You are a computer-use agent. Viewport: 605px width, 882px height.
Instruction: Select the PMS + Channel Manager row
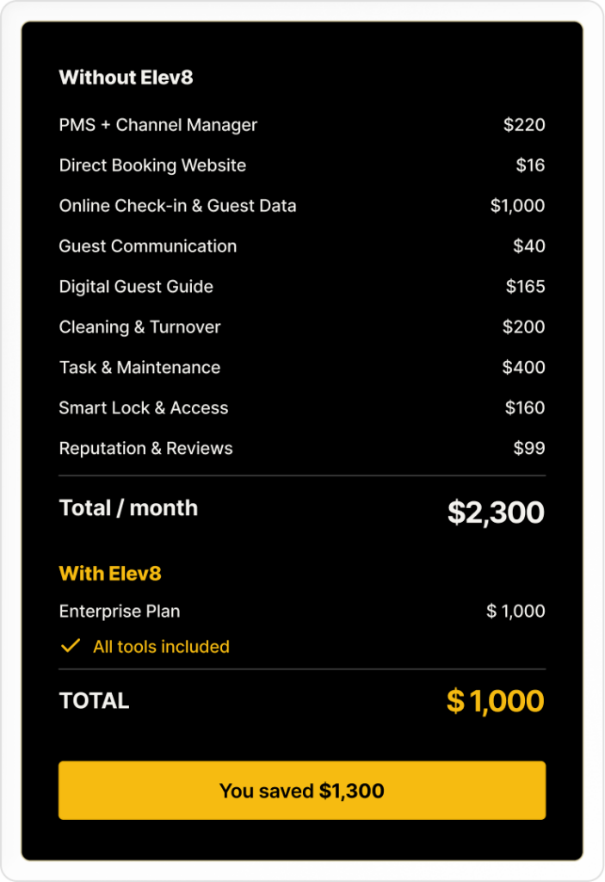158,125
